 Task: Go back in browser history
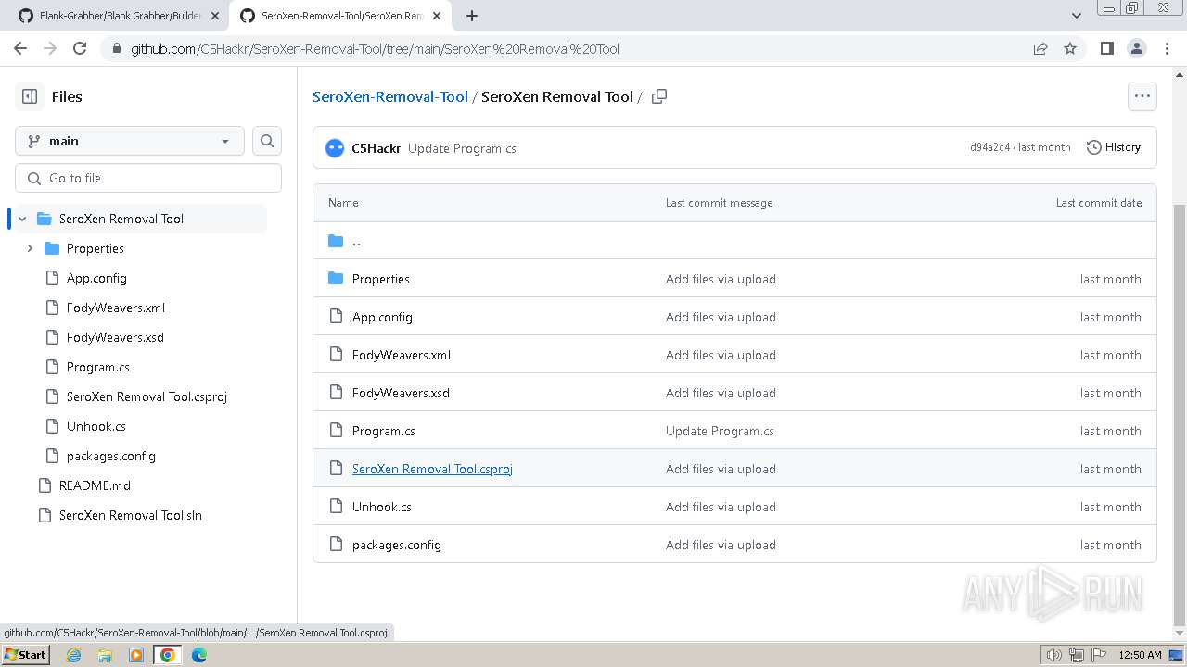(x=20, y=48)
